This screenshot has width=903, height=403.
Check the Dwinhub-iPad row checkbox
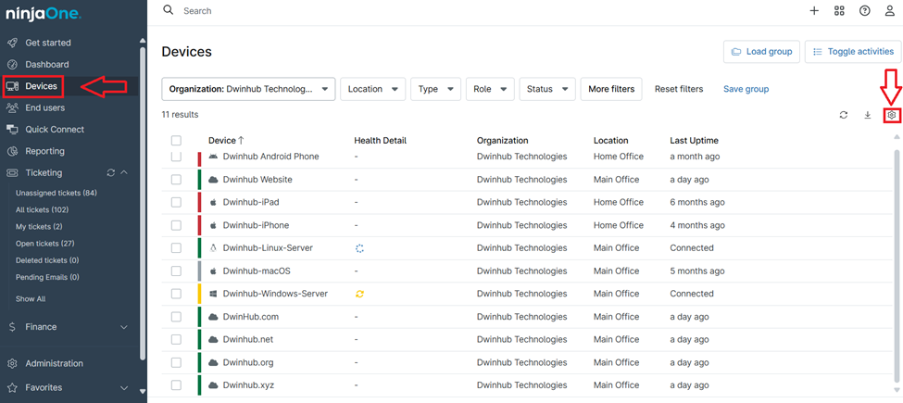coord(176,202)
